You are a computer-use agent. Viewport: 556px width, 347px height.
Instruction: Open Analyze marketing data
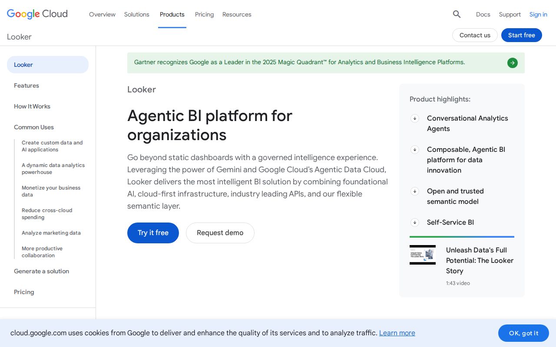(51, 233)
